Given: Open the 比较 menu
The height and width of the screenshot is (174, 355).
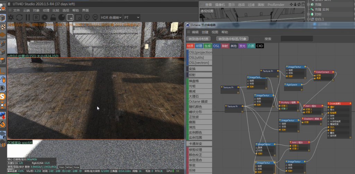Looking at the screenshot, I should click(56, 10).
